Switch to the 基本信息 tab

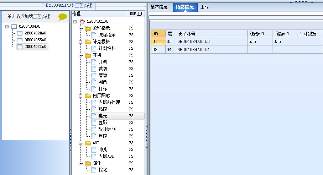tap(159, 7)
